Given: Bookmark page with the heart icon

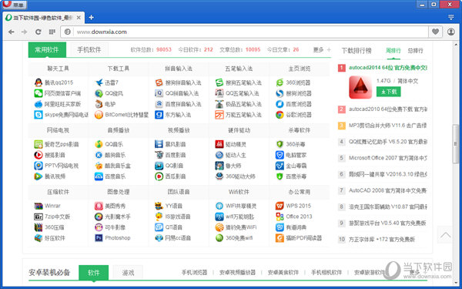Looking at the screenshot, I should point(435,32).
